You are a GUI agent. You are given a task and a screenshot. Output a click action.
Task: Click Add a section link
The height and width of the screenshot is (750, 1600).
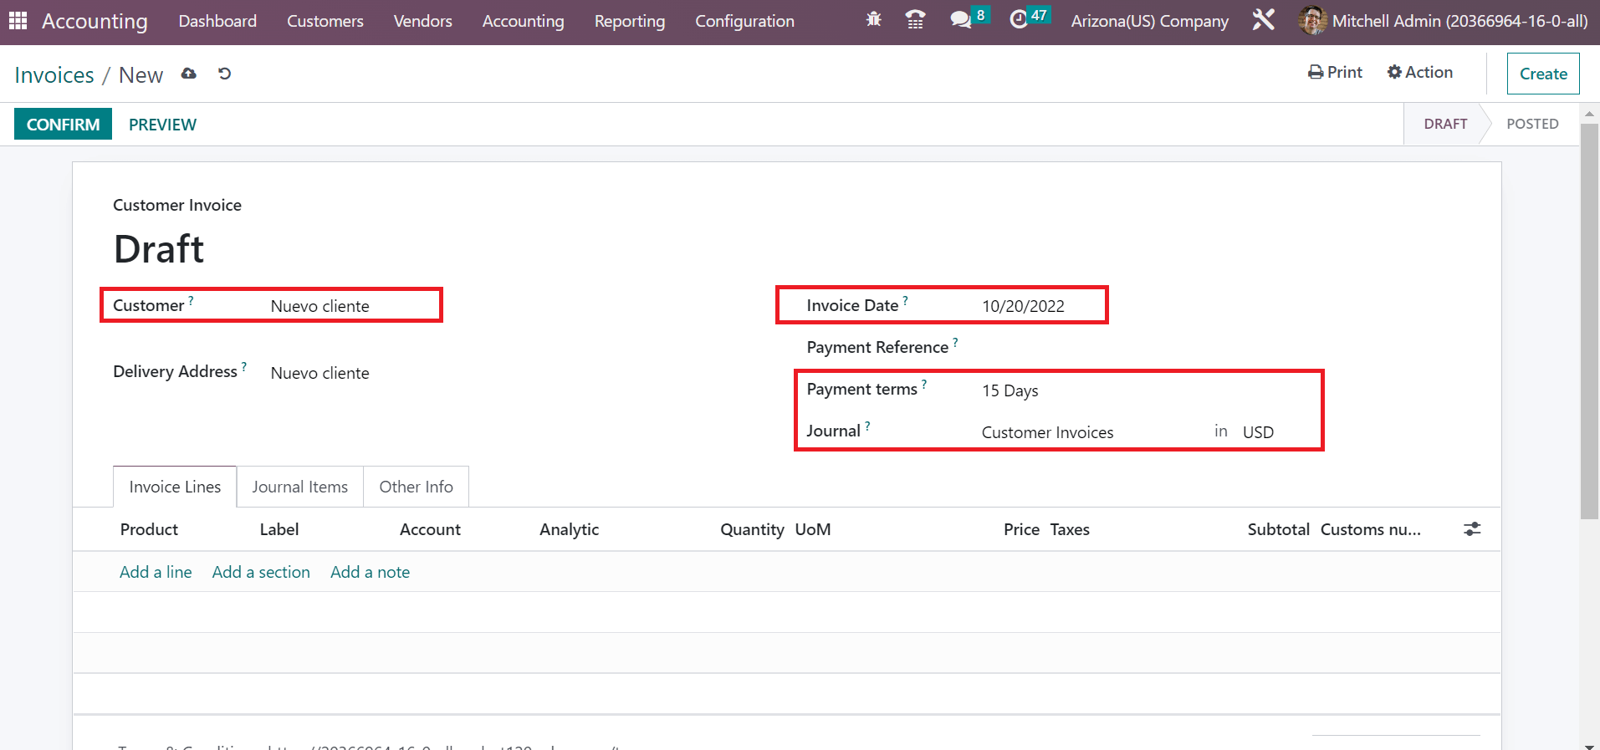point(261,572)
